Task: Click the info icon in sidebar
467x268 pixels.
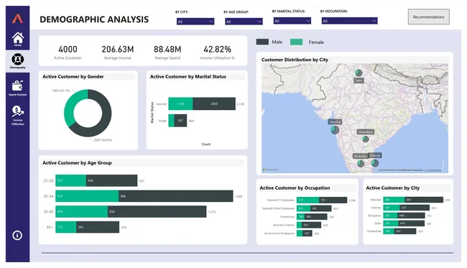Action: pos(17,236)
